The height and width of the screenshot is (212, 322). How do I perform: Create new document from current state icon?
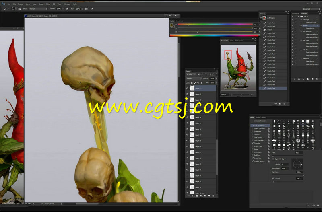pyautogui.click(x=275, y=104)
